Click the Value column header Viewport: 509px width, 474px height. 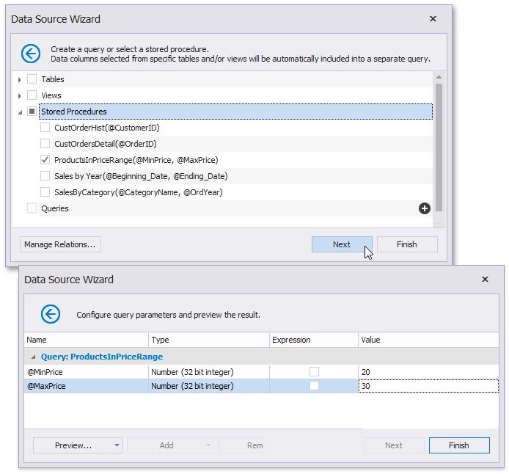click(428, 340)
